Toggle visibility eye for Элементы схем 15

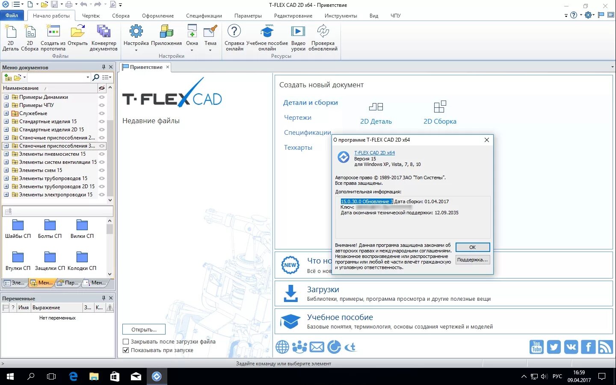coord(102,170)
